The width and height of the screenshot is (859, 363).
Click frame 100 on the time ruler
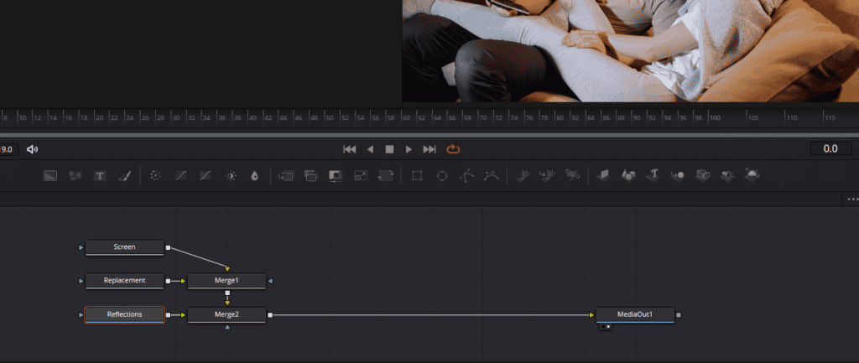[x=715, y=117]
